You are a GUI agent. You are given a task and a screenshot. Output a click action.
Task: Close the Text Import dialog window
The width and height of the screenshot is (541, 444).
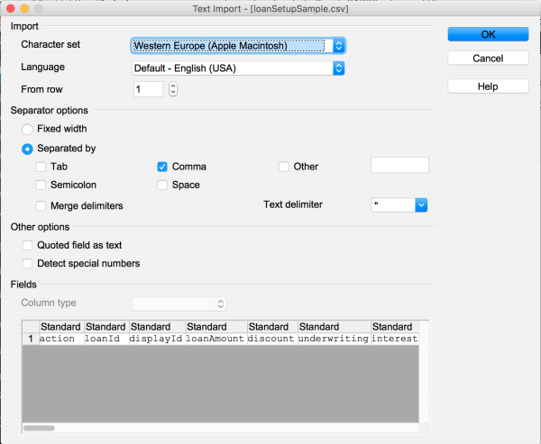tap(10, 8)
